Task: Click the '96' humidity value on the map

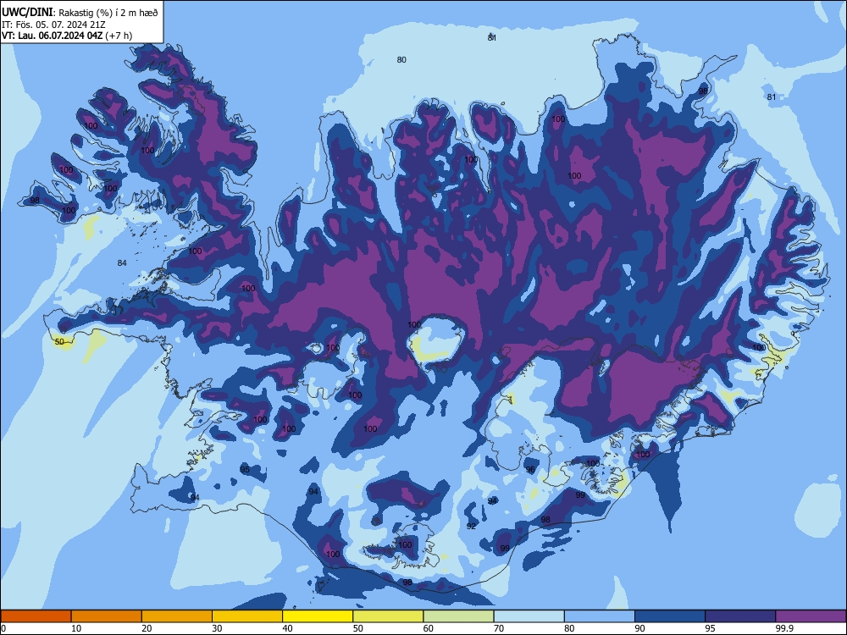Action: (530, 470)
